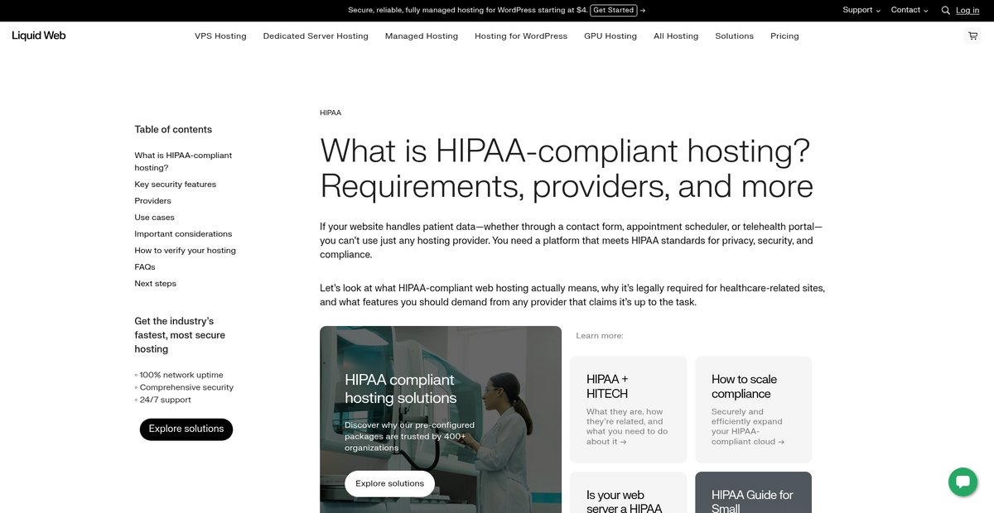Open the shopping cart icon
The height and width of the screenshot is (513, 994).
tap(972, 36)
